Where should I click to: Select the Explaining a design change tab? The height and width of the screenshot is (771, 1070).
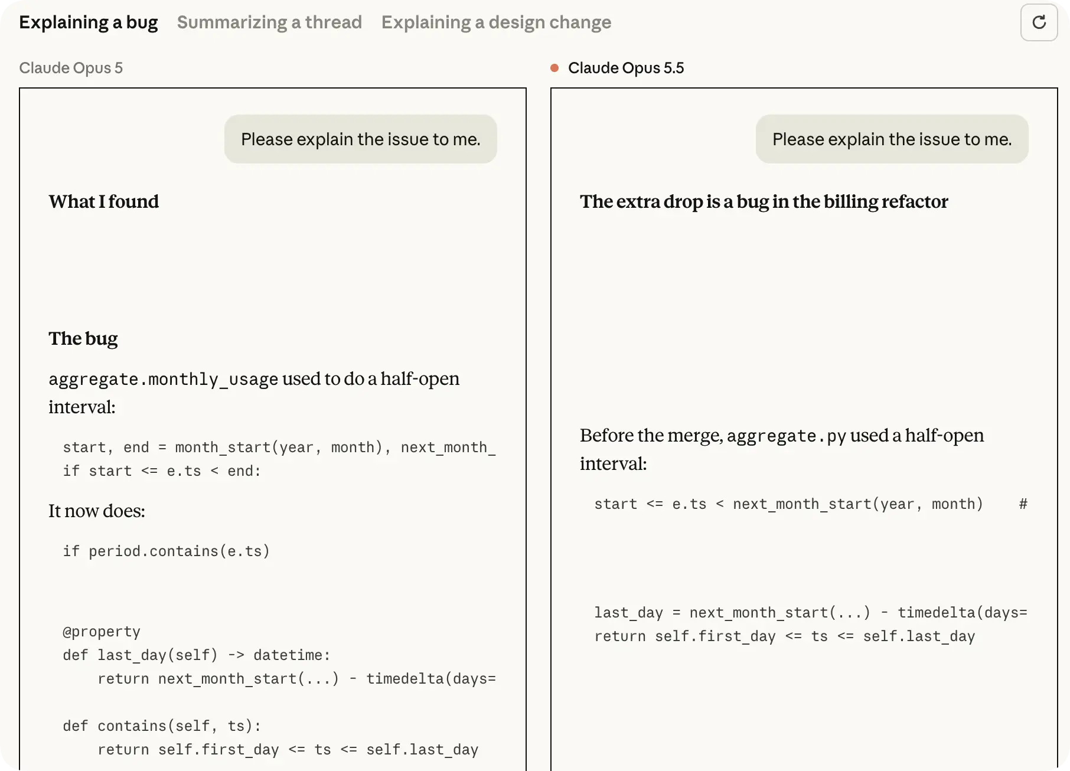(496, 22)
